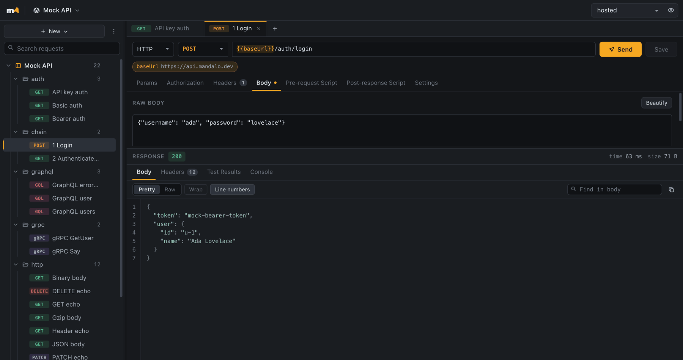Click the mA app logo
683x360 pixels.
(x=13, y=10)
